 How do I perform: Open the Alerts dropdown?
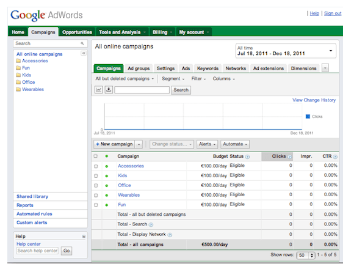coord(208,144)
